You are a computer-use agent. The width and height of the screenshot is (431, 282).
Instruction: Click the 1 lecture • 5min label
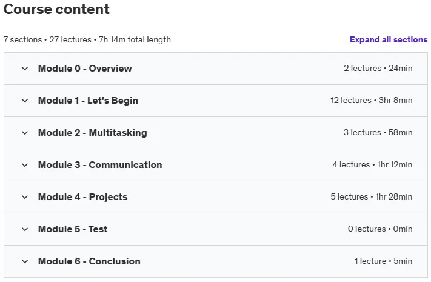point(383,261)
